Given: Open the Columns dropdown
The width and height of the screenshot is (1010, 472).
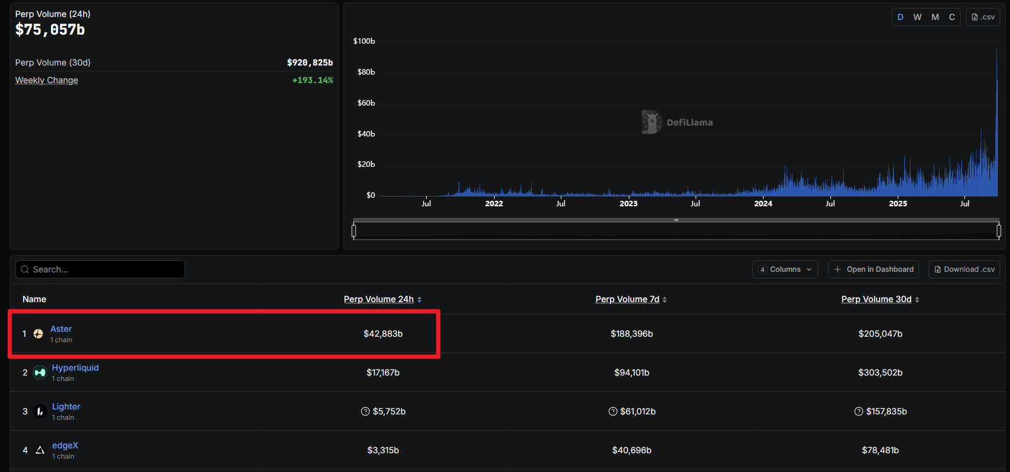Looking at the screenshot, I should 785,269.
